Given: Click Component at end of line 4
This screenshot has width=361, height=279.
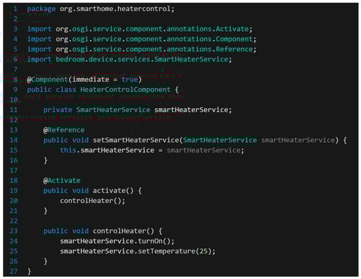Looking at the screenshot, I should coord(234,39).
